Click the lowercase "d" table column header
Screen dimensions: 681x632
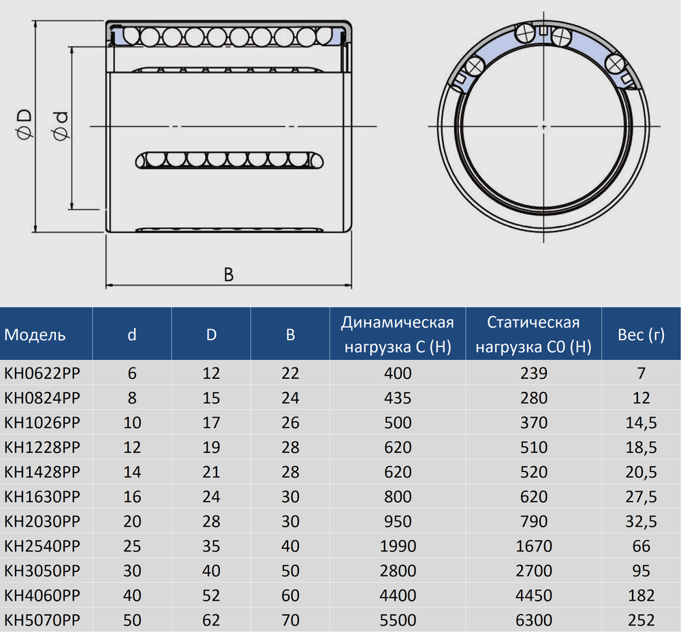132,335
